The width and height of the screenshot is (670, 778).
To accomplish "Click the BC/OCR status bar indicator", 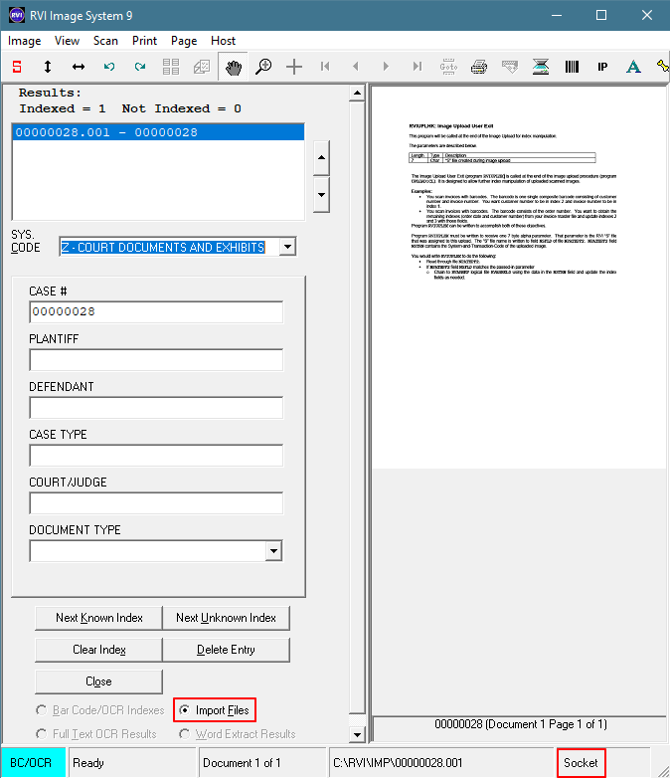I will point(33,763).
